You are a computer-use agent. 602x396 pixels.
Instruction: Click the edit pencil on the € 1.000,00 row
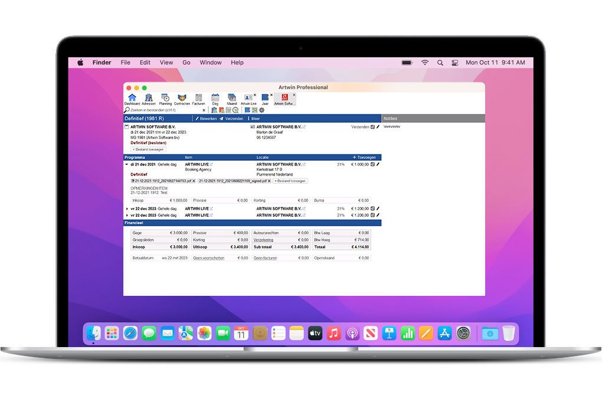coord(378,164)
